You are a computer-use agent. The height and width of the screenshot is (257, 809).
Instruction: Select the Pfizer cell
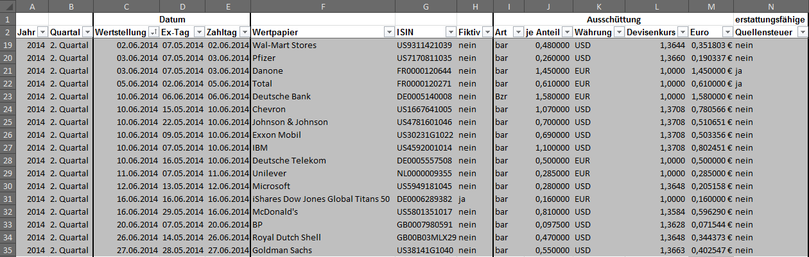pyautogui.click(x=323, y=58)
